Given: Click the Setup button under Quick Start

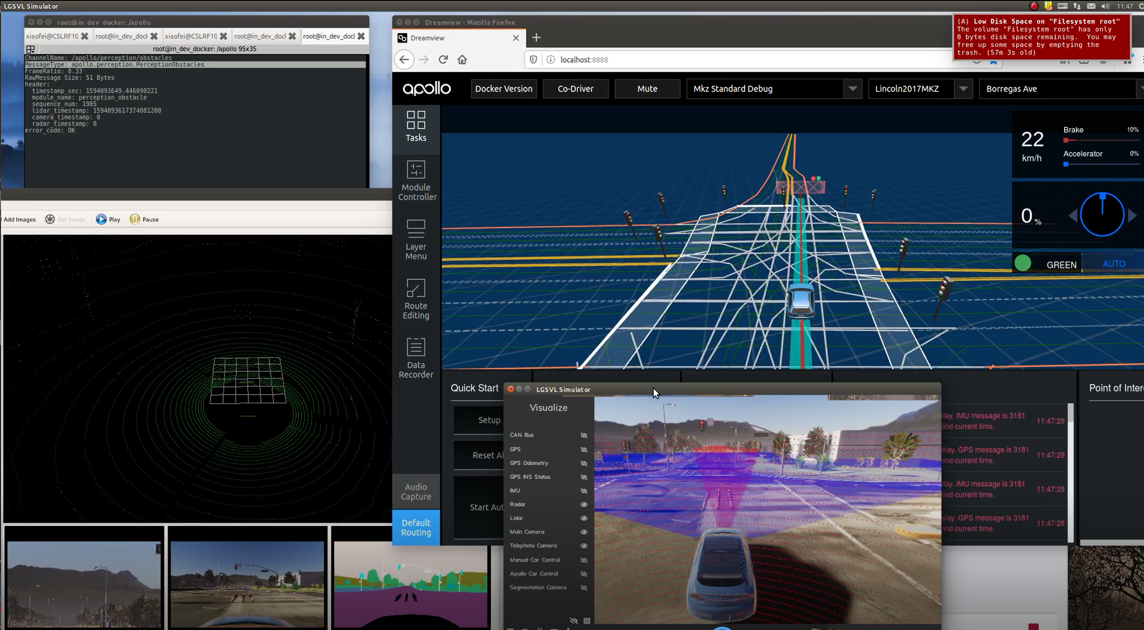Looking at the screenshot, I should tap(479, 420).
